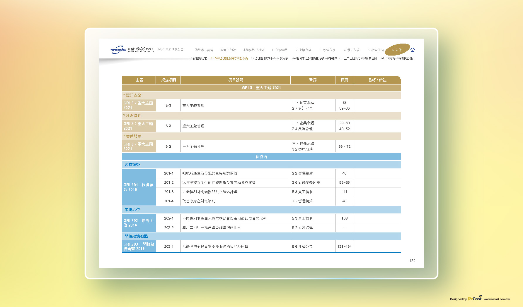The width and height of the screenshot is (523, 307).
Task: Click the section reference '2.4' cell
Action: [302, 129]
